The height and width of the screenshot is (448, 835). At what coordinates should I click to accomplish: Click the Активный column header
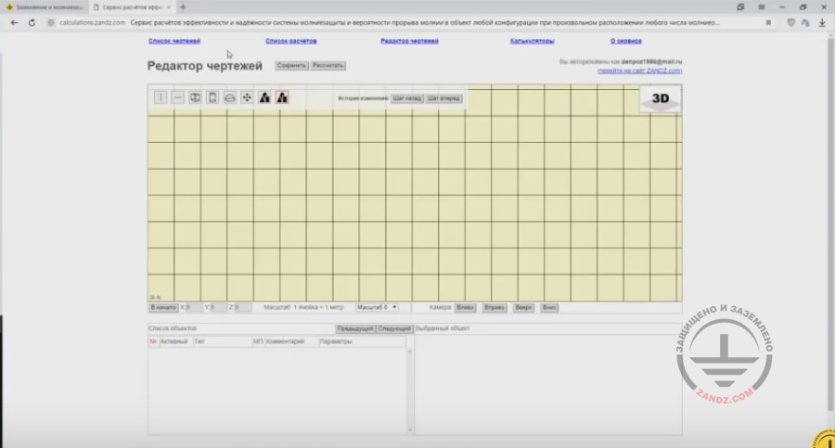[174, 341]
